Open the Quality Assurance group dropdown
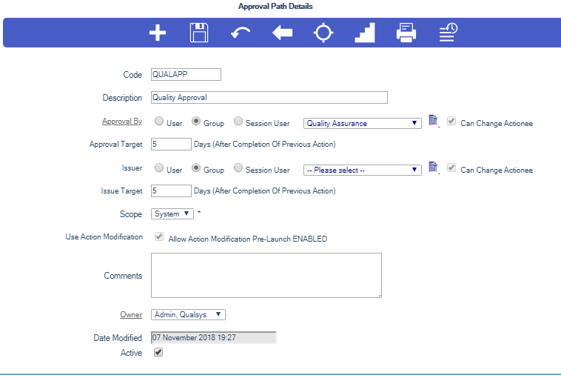The width and height of the screenshot is (561, 381). (363, 123)
